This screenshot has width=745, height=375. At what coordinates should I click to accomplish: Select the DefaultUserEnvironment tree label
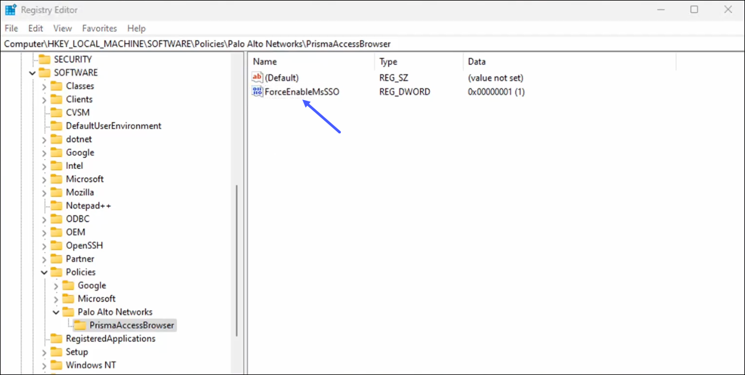tap(114, 126)
